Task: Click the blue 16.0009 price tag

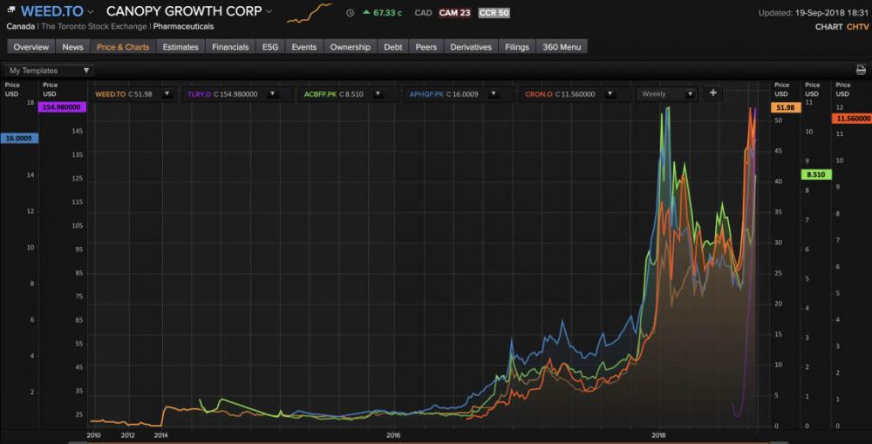Action: pyautogui.click(x=19, y=138)
